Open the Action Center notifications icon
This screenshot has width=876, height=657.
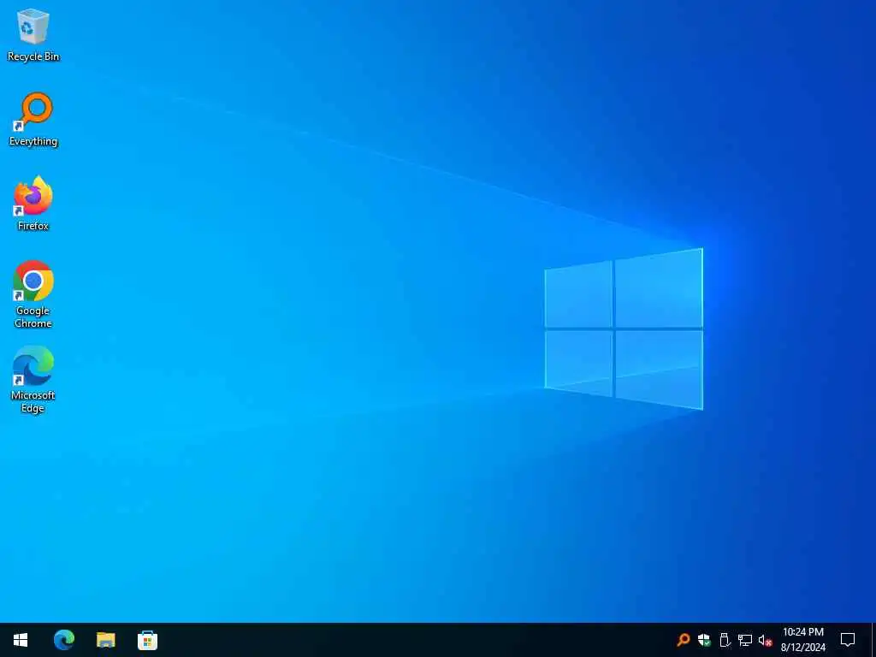(848, 640)
